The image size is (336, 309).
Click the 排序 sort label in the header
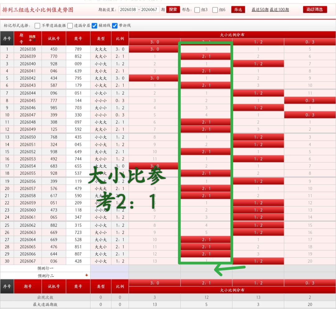32,36
